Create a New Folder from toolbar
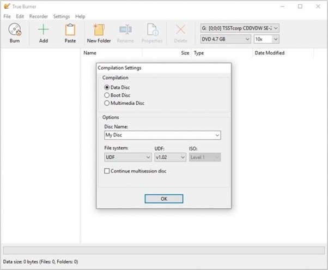Viewport: 328px width, 270px height. pos(99,30)
